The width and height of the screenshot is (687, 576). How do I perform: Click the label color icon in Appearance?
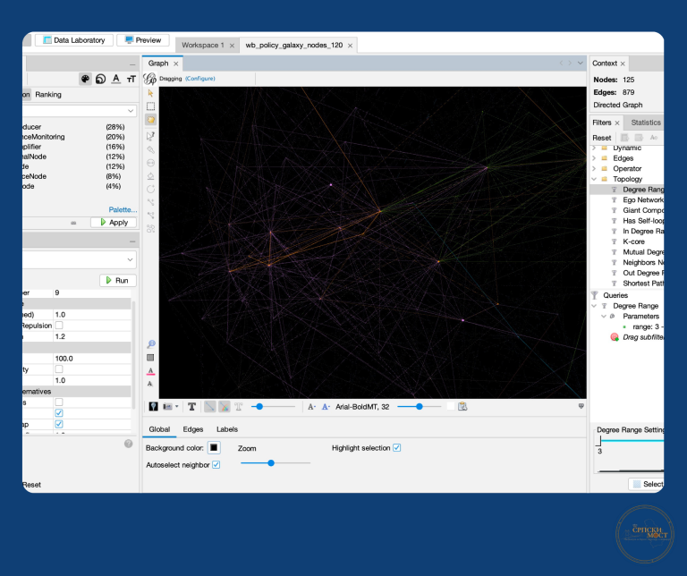115,79
